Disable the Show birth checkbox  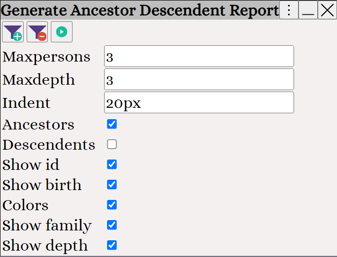click(112, 185)
